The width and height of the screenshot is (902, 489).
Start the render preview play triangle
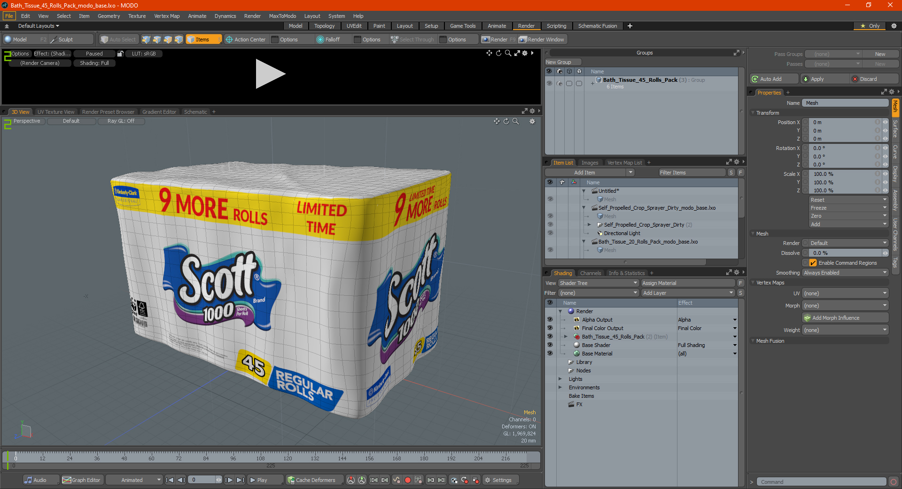pos(270,74)
